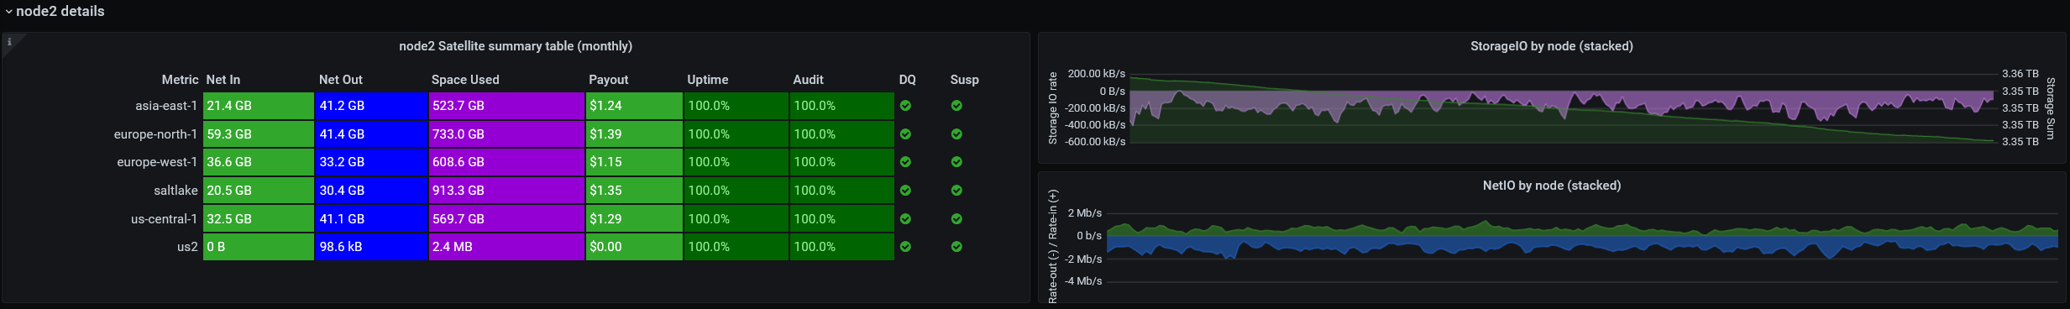This screenshot has width=2070, height=309.
Task: Click the DQ check icon for europe-north-1
Action: tap(905, 134)
